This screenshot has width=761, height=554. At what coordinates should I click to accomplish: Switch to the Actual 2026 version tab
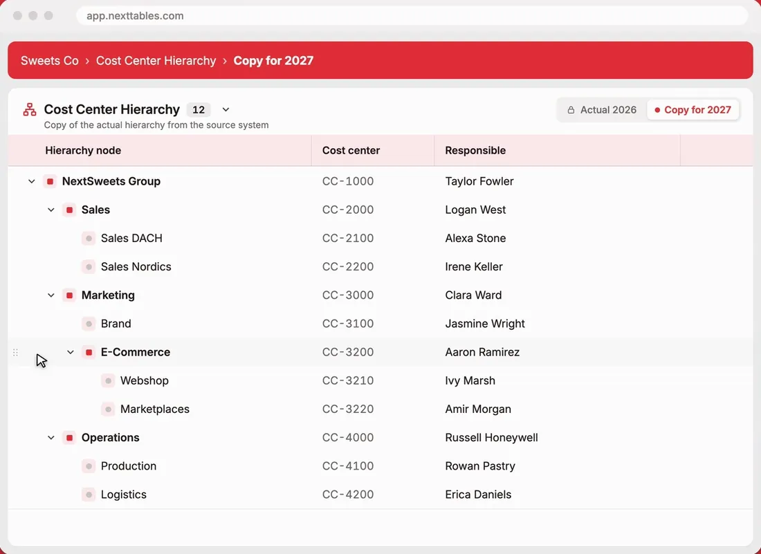tap(603, 110)
